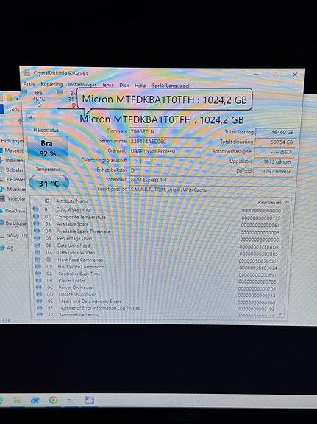Click the status orb for Power On Hours
The width and height of the screenshot is (317, 424).
point(39,287)
